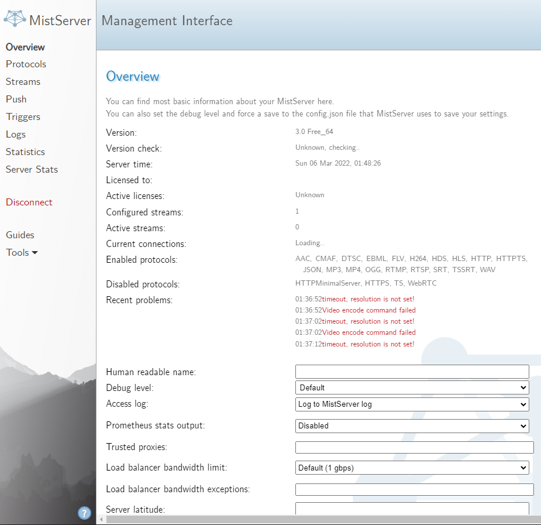Expand the Tools dropdown menu

click(22, 253)
